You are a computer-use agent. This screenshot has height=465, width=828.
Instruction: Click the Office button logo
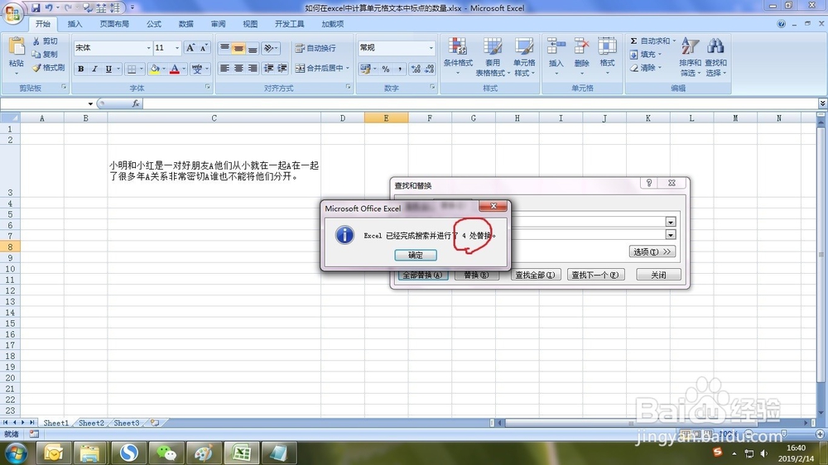pos(12,13)
